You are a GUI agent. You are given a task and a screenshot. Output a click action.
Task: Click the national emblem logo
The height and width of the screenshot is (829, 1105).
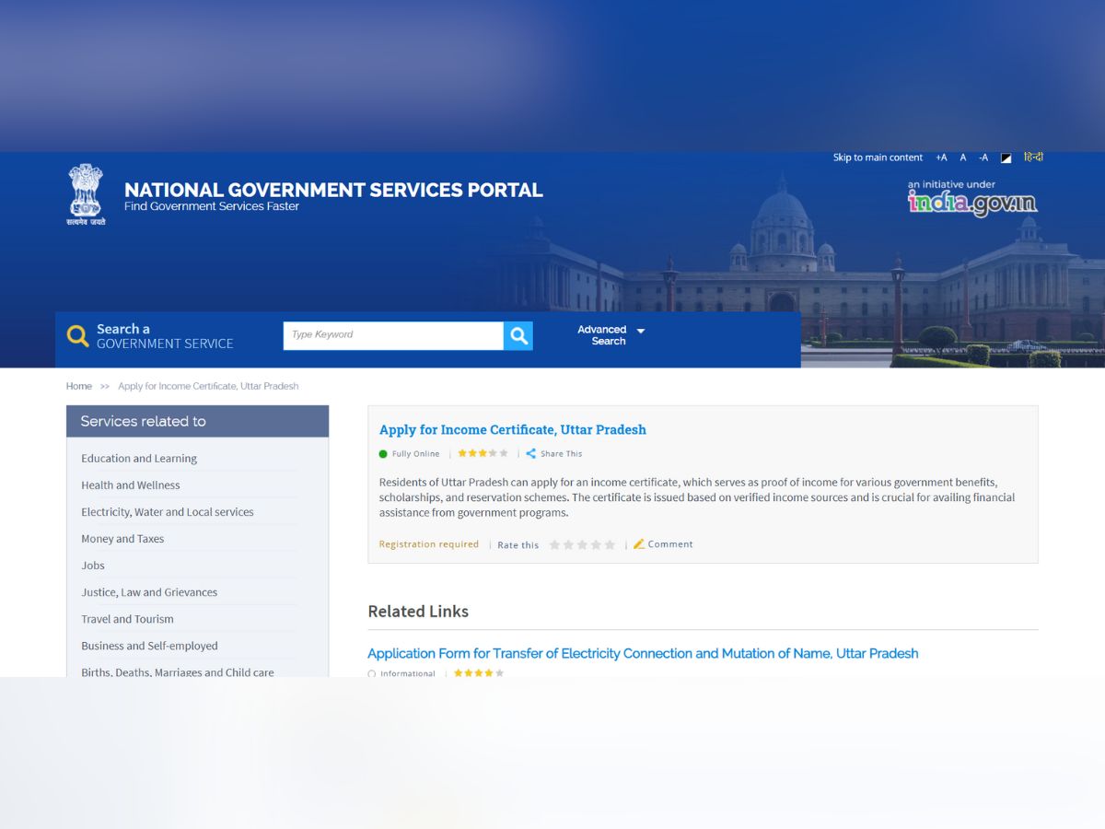pos(86,193)
